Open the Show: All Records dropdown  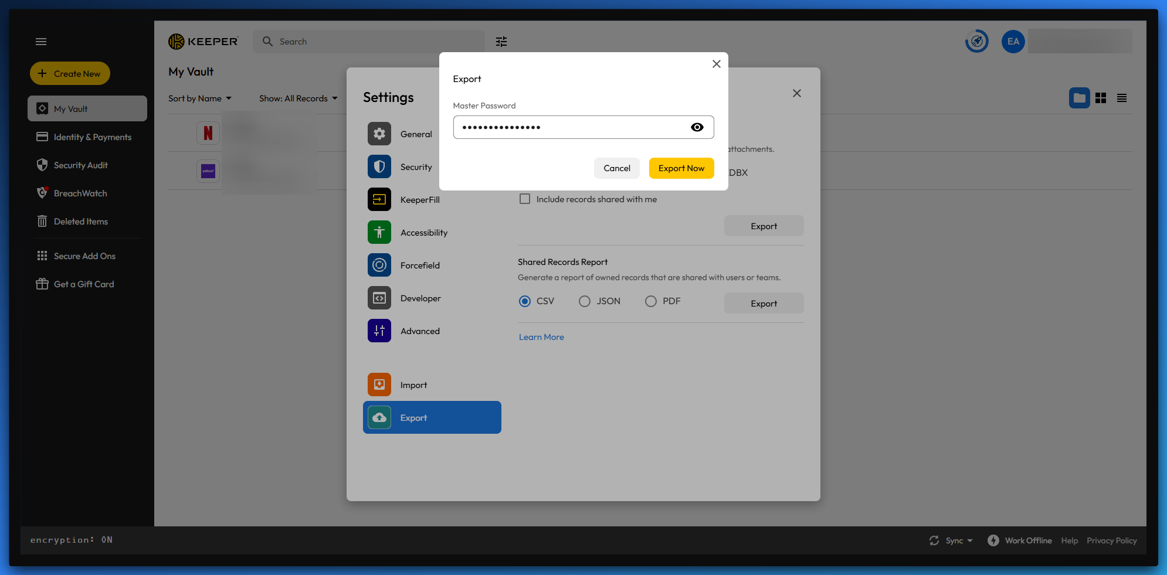[298, 98]
